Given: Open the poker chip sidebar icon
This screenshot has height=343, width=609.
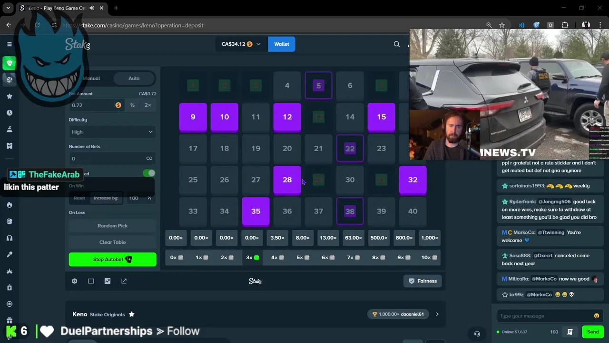Looking at the screenshot, I should click(9, 304).
